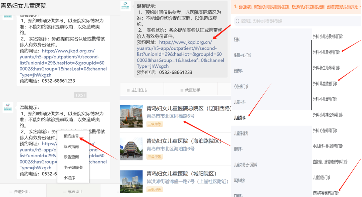Viewport: 362px width, 197px height.
Task: Select the 儿童外科 department
Action: pyautogui.click(x=240, y=118)
